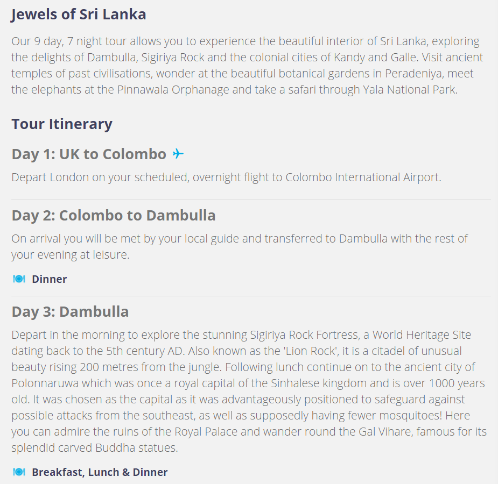Viewport: 498px width, 484px height.
Task: Click the plate icon beside Breakfast, Lunch & Dinner
Action: (x=19, y=472)
